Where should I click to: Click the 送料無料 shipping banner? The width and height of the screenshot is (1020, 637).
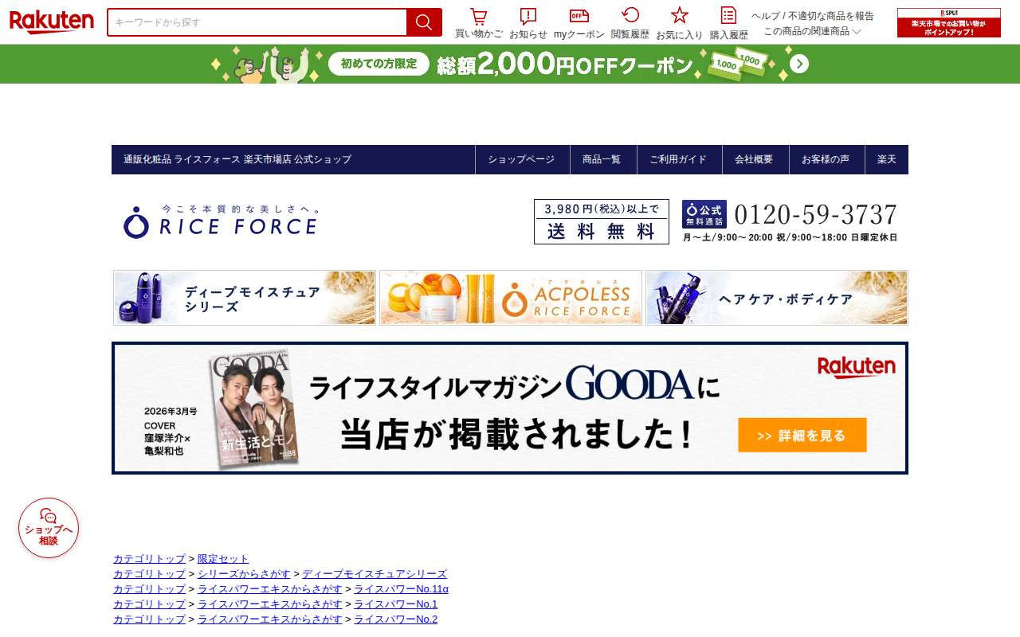(602, 221)
